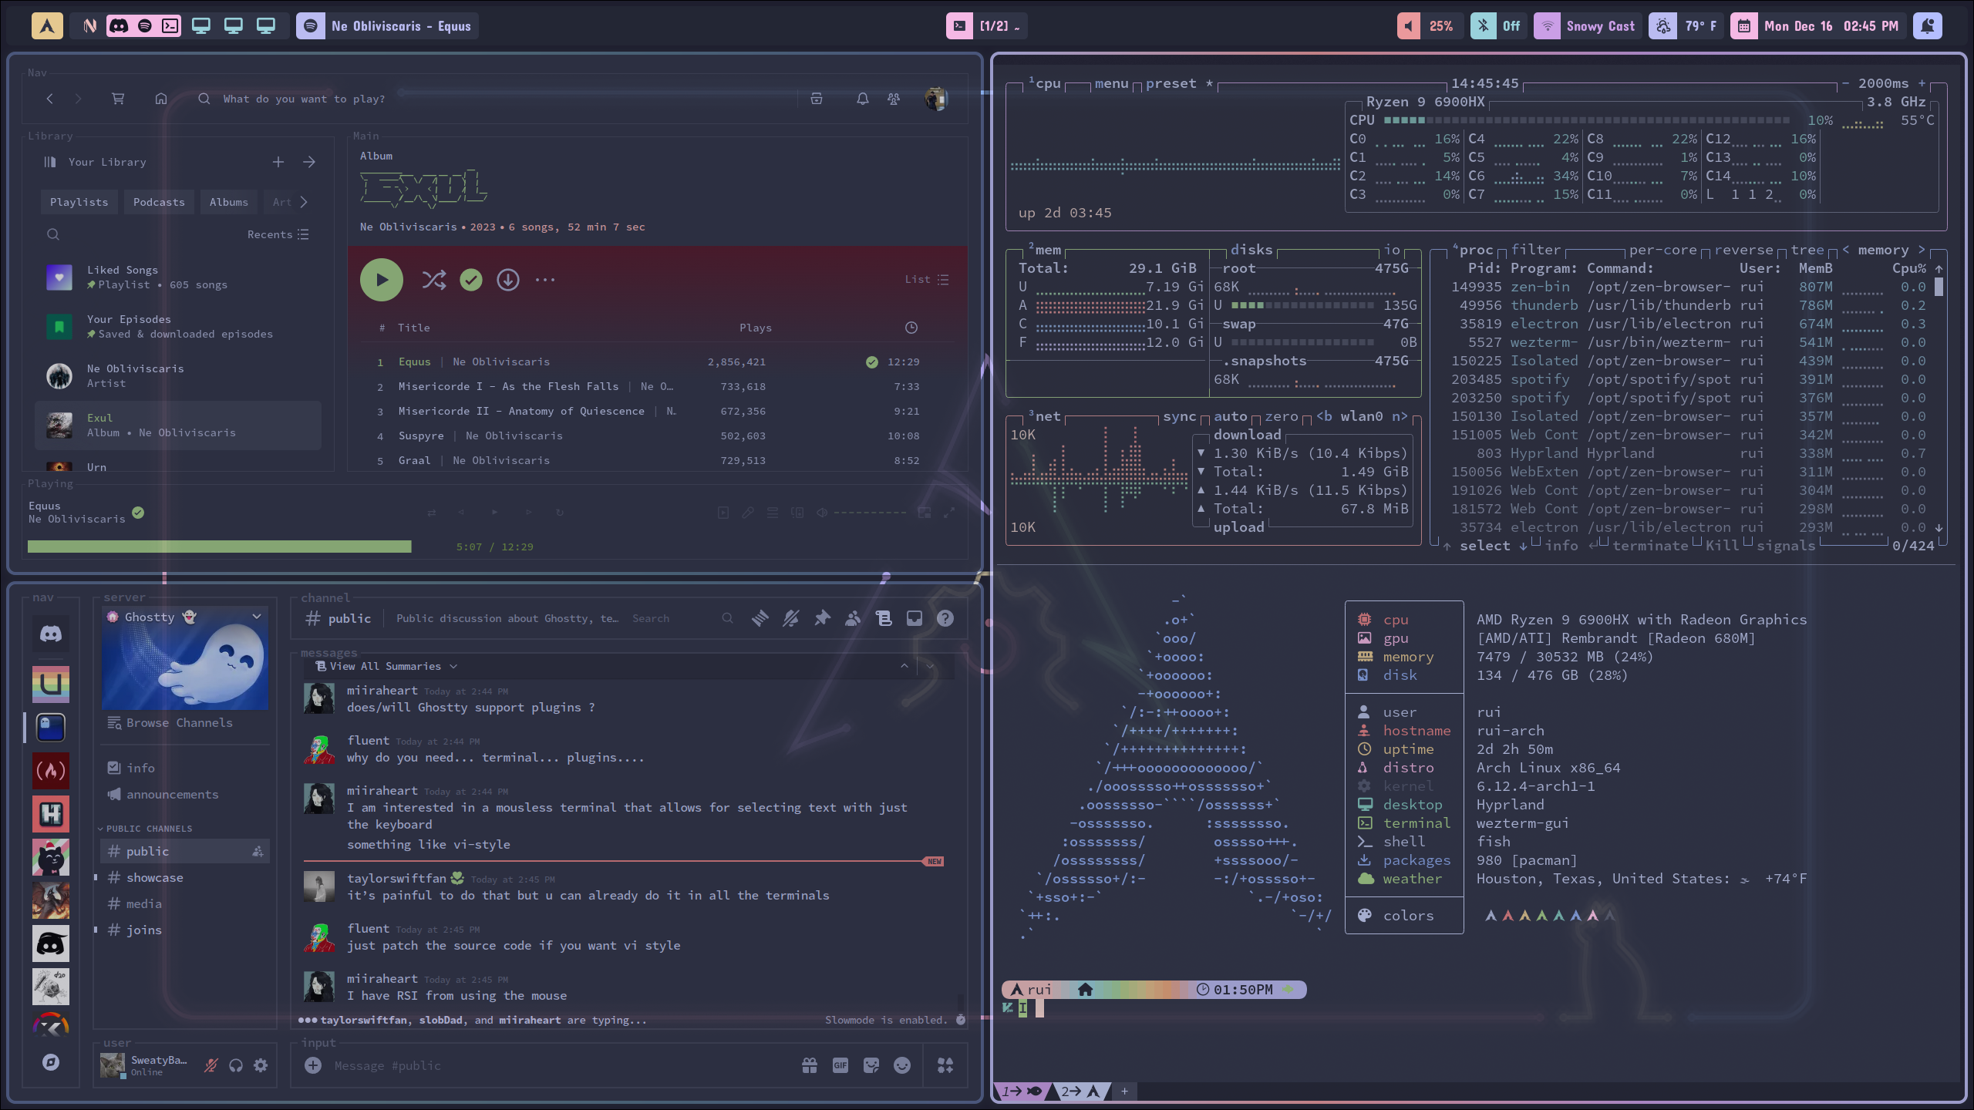This screenshot has width=1974, height=1110.
Task: Open Spotify friend activity icon
Action: coord(894,99)
